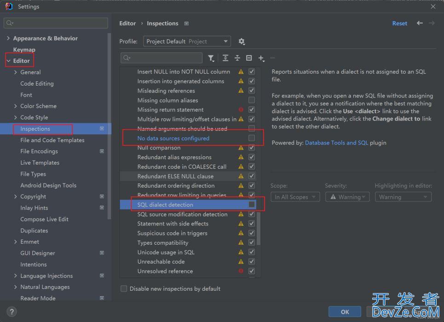Expand the General node
Screen dimensions: 444x322
[15, 72]
